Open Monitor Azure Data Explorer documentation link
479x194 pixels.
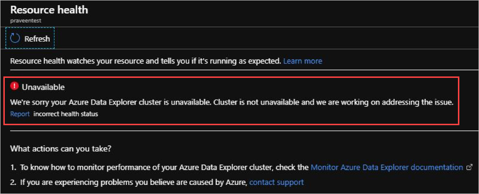387,167
